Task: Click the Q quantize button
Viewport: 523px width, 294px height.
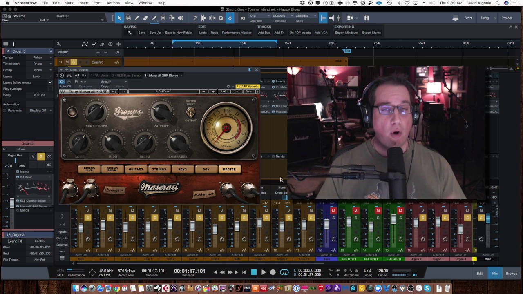Action: click(221, 18)
